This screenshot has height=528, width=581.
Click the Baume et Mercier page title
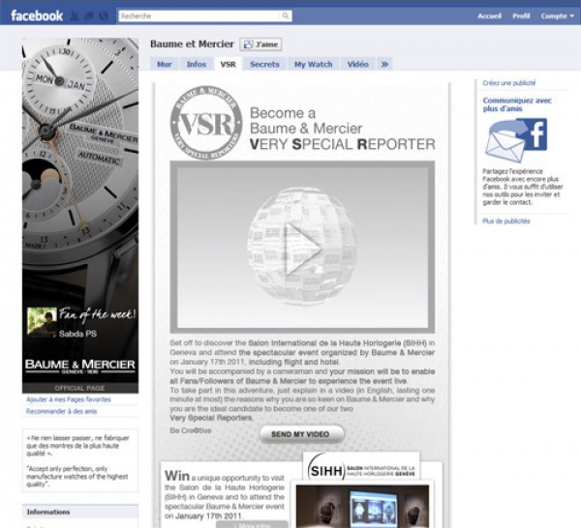coord(192,44)
